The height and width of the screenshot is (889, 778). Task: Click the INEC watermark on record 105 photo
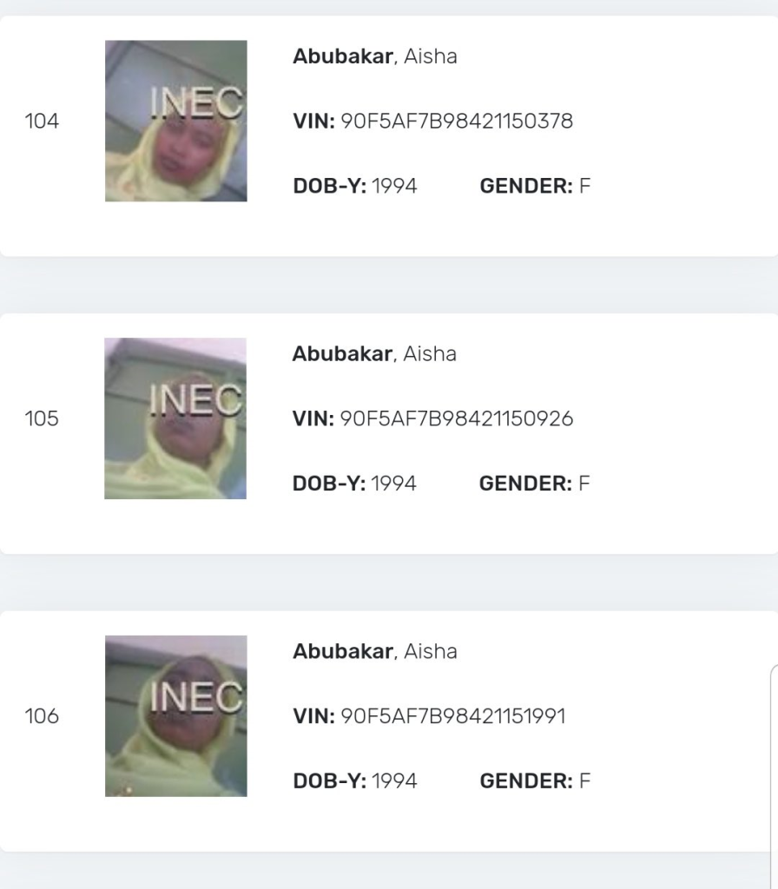click(x=196, y=399)
